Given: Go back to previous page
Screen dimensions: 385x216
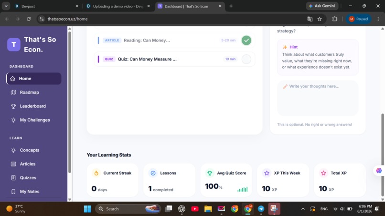Looking at the screenshot, I should point(7,19).
